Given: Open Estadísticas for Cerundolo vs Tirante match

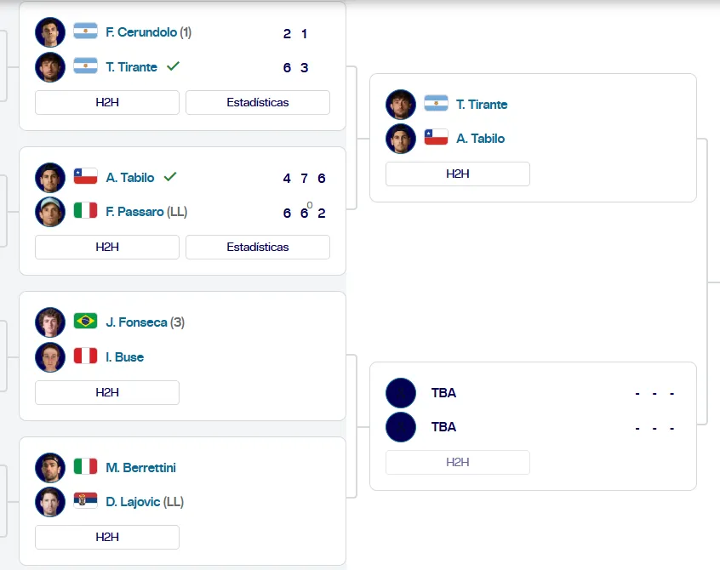Looking at the screenshot, I should coord(258,102).
